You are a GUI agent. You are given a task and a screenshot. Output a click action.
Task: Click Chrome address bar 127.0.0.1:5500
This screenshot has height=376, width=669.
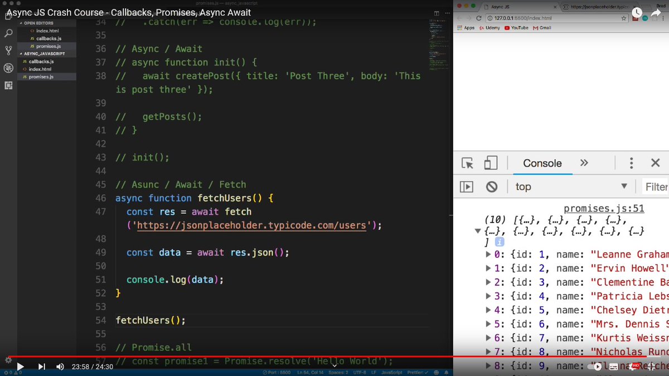point(552,18)
